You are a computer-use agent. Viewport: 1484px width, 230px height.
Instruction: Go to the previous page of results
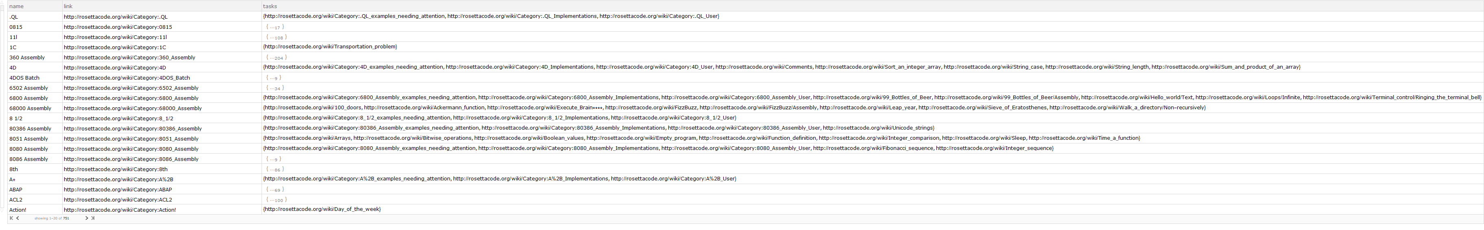coord(18,219)
